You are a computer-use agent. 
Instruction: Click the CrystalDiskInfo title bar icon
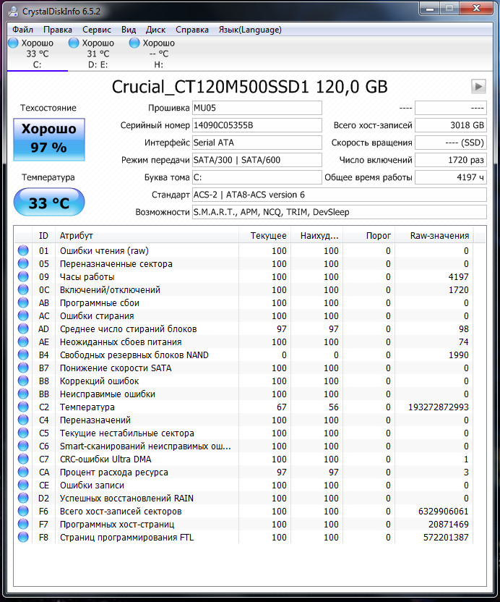[x=14, y=12]
